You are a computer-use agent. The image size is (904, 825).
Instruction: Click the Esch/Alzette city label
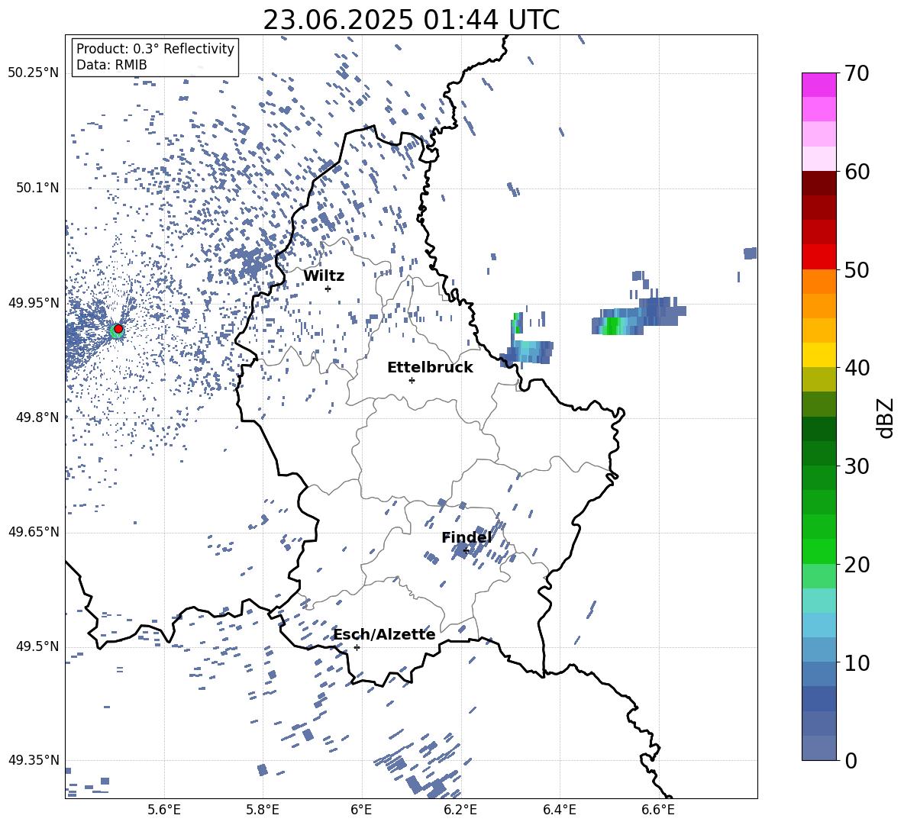point(385,634)
